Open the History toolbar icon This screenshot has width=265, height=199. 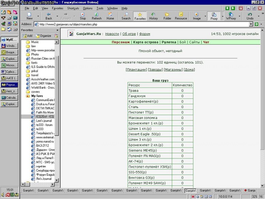coord(153,16)
